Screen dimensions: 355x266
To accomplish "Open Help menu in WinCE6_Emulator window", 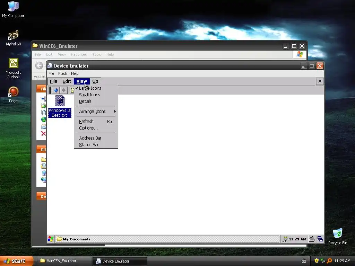I will pos(110,54).
